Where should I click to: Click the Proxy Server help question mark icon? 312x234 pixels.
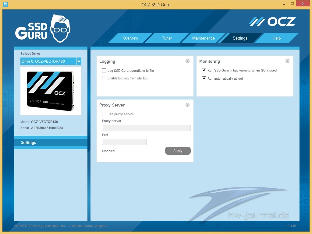coord(187,105)
